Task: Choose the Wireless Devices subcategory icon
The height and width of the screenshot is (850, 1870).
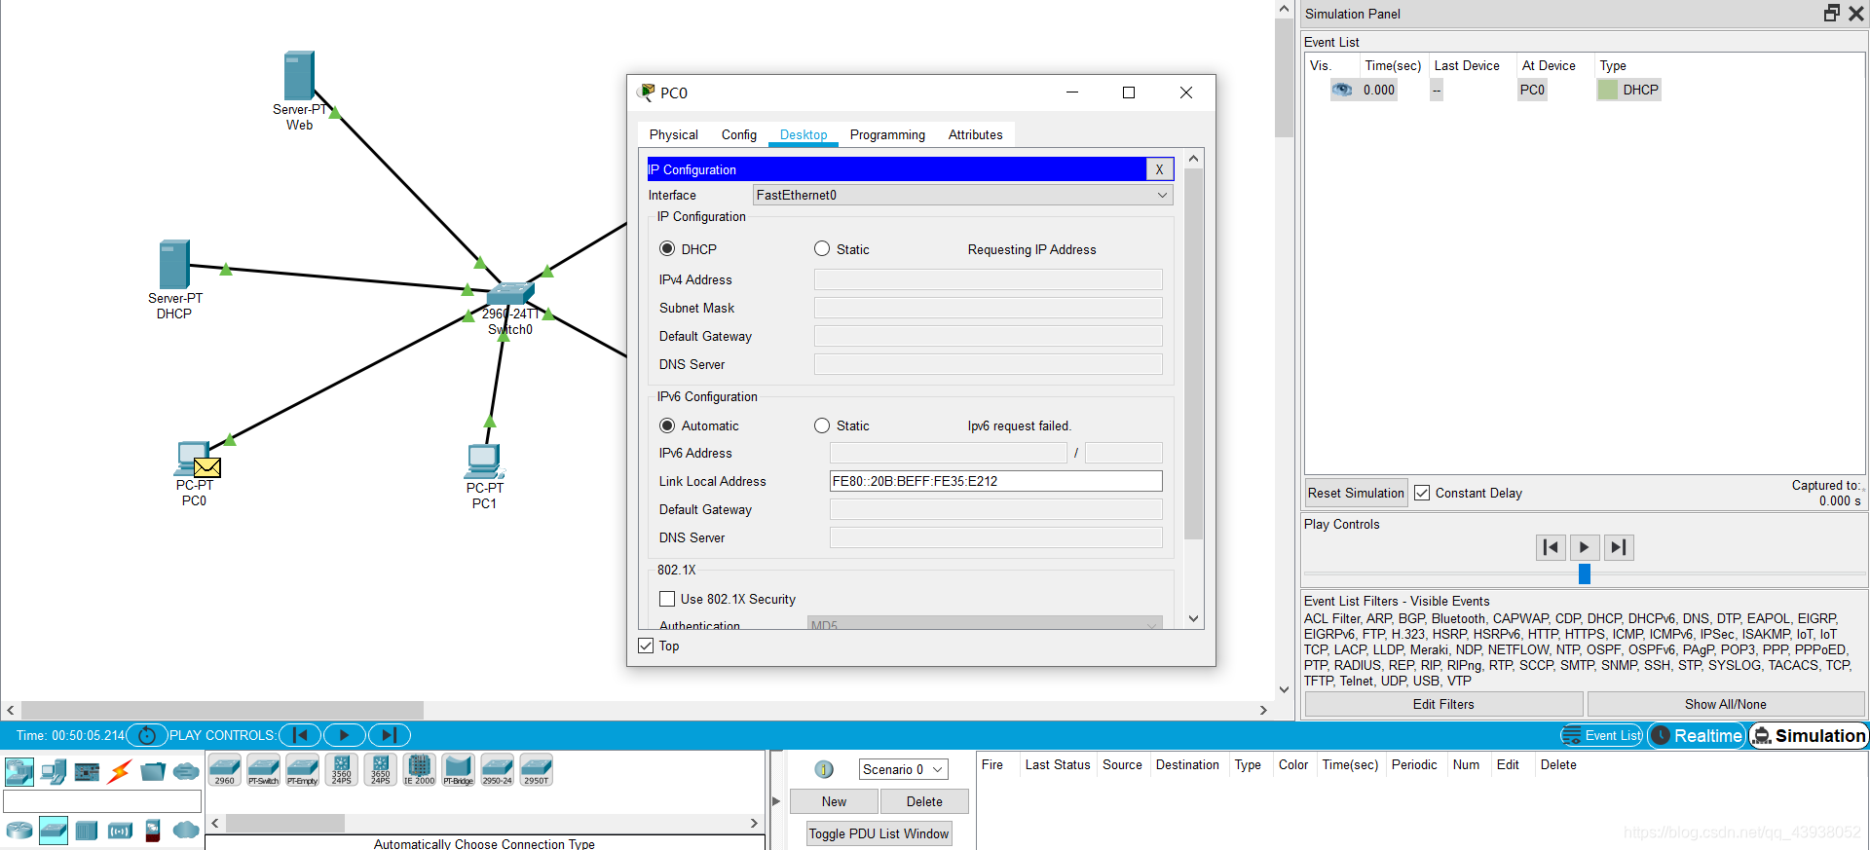Action: tap(120, 831)
